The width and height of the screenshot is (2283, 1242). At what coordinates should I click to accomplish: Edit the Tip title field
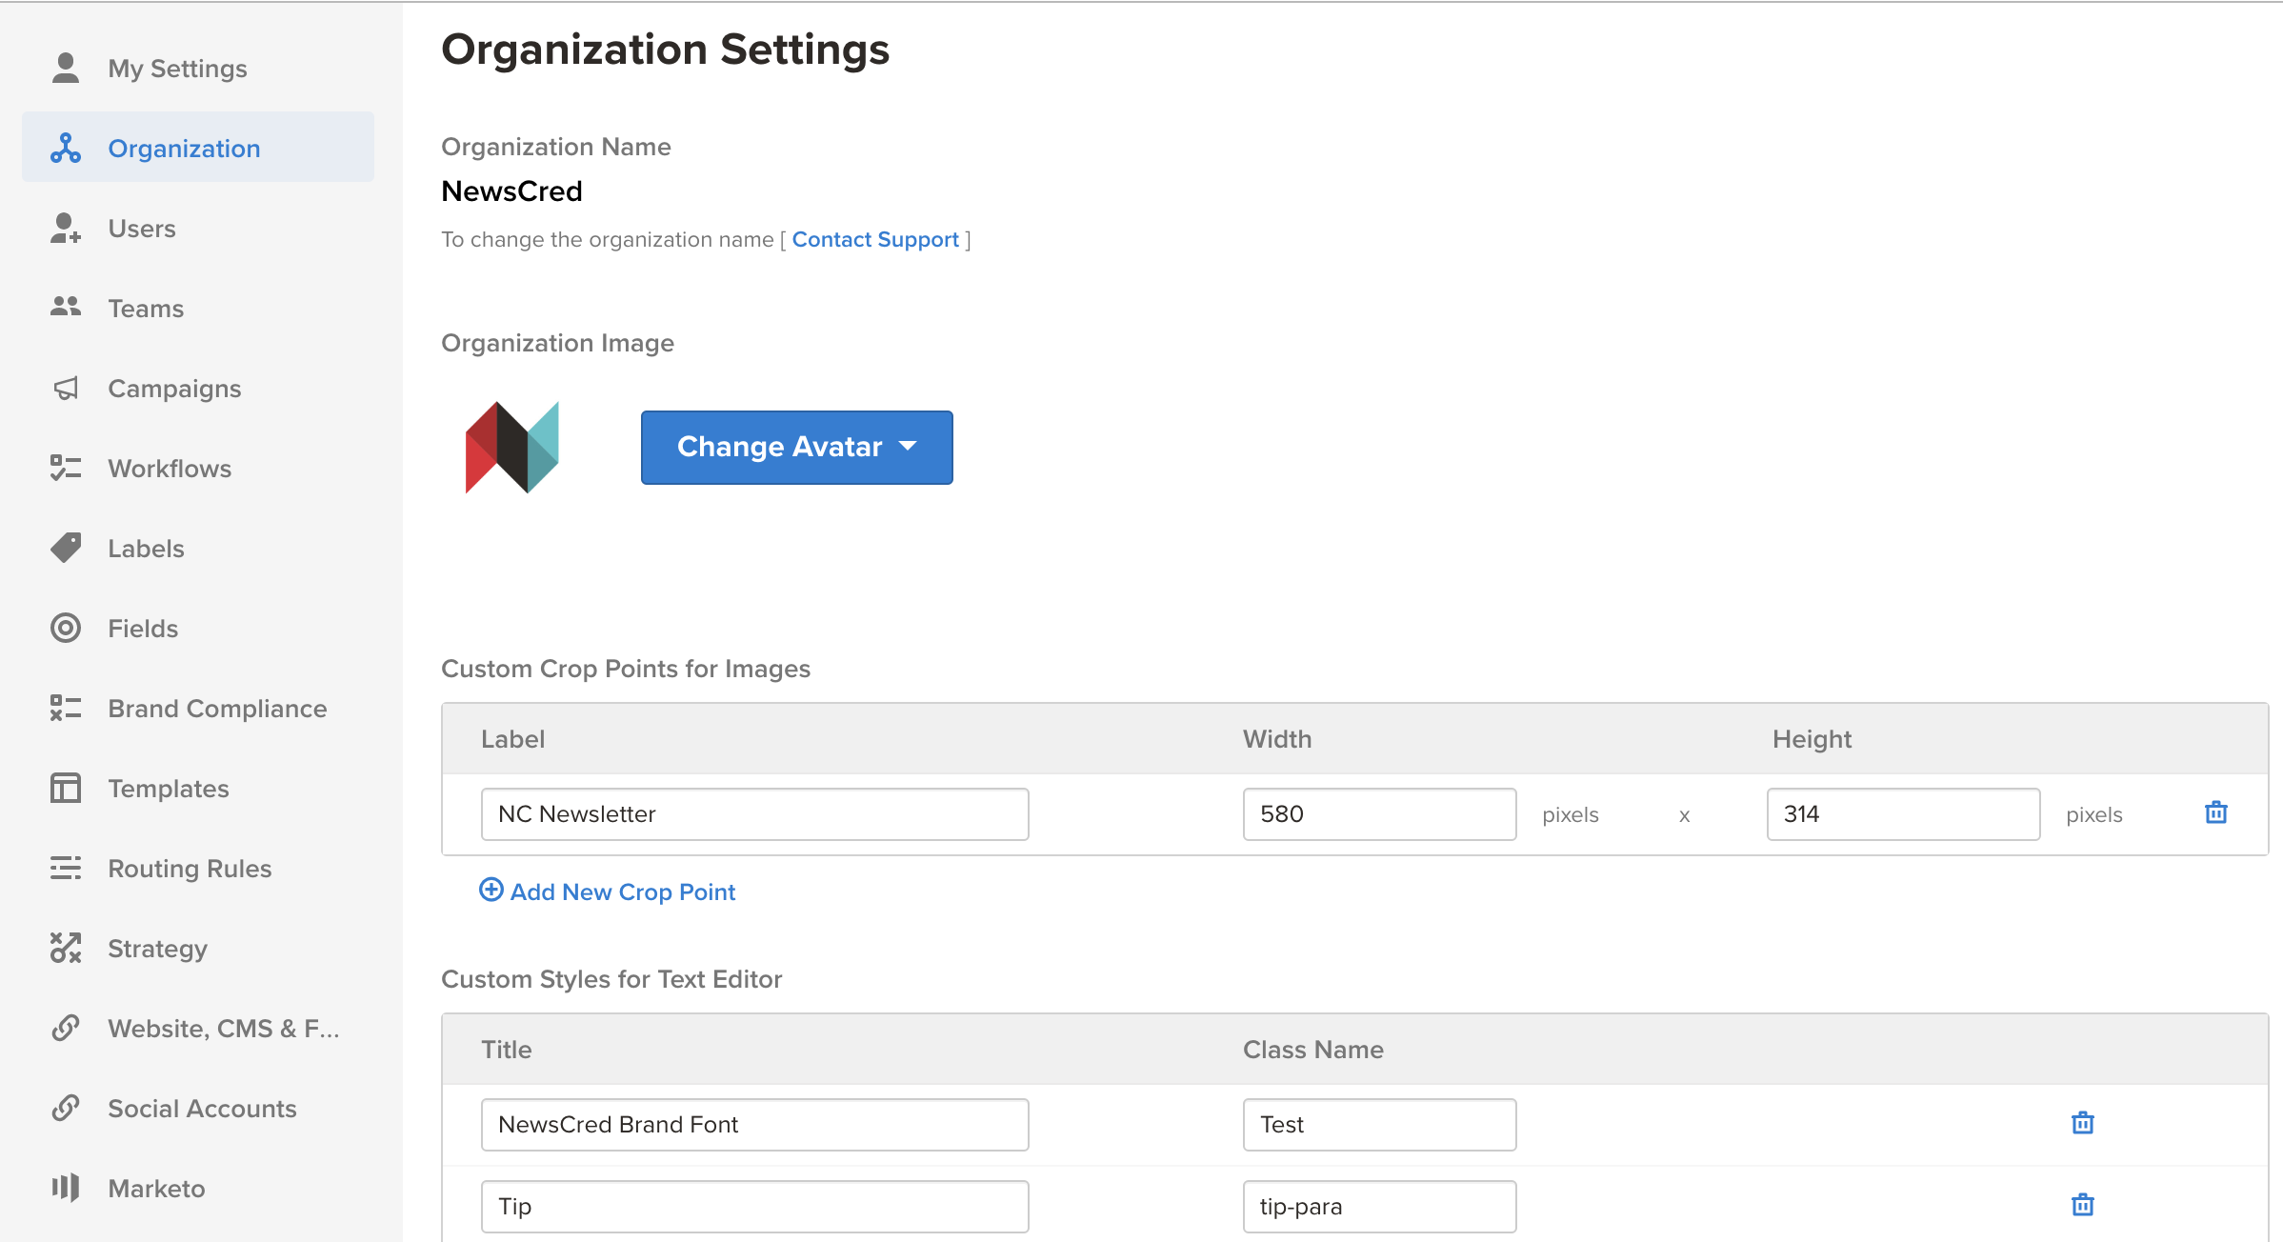(755, 1207)
